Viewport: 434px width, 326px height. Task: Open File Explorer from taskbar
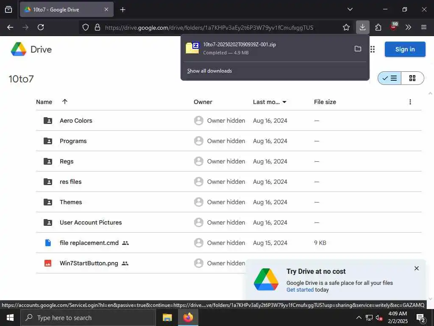click(x=167, y=318)
